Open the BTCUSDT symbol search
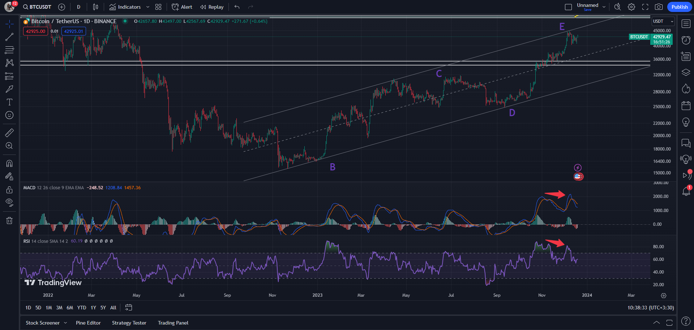This screenshot has height=330, width=694. point(37,7)
